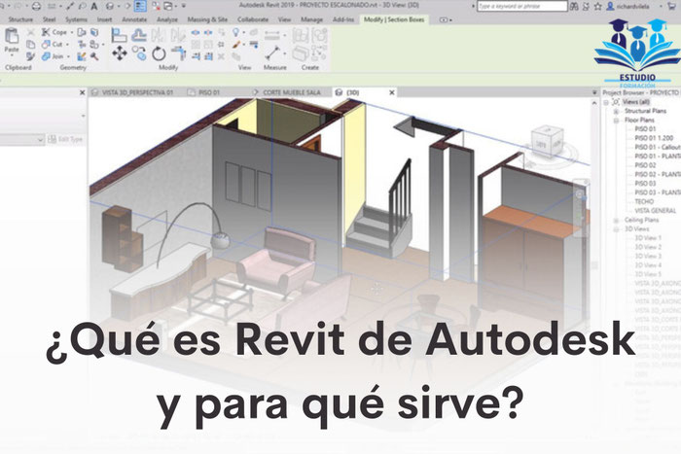This screenshot has height=454, width=681.
Task: Click the Cope geometry tool
Action: (58, 31)
